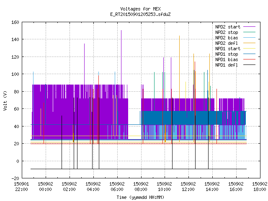Click the light blue NPD2 bias line sample
The height and width of the screenshot is (201, 268).
click(x=249, y=38)
